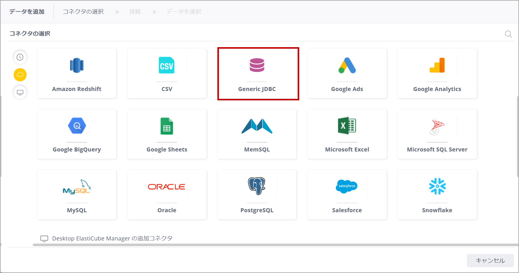Click the Amazon Redshift label

77,89
